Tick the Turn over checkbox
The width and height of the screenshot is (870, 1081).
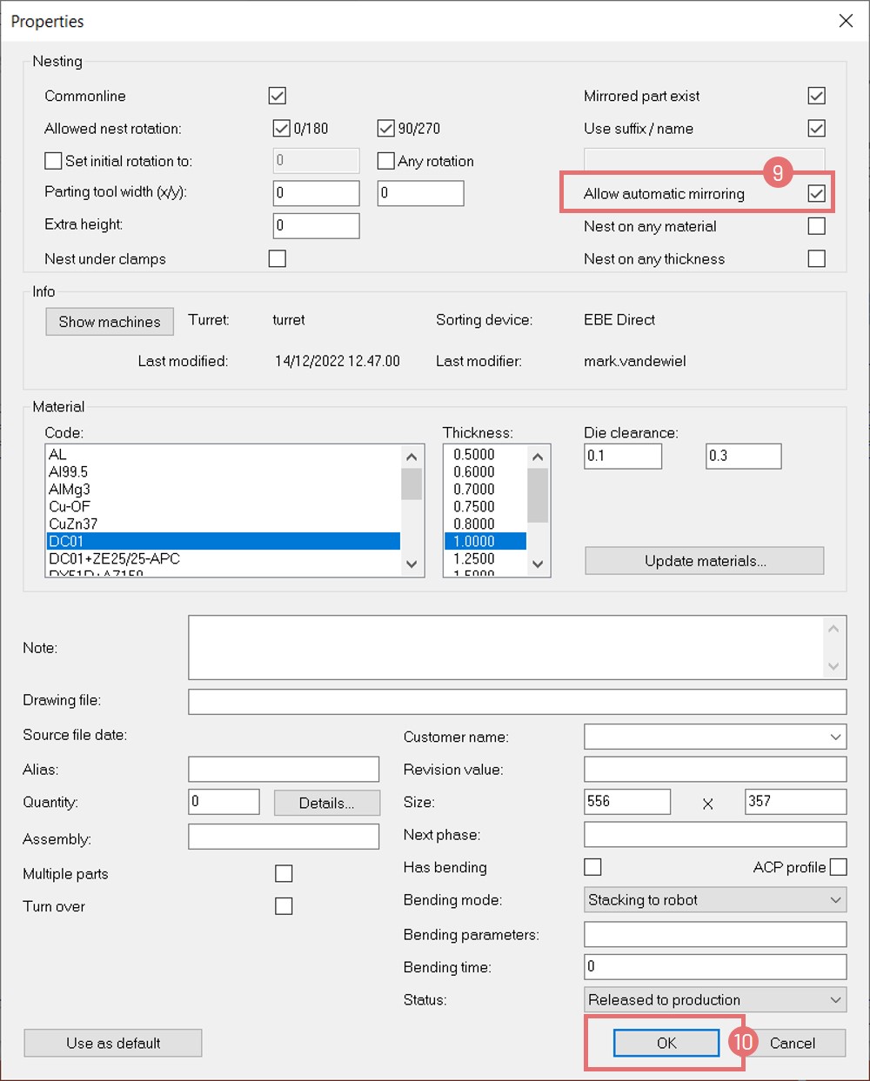(284, 906)
